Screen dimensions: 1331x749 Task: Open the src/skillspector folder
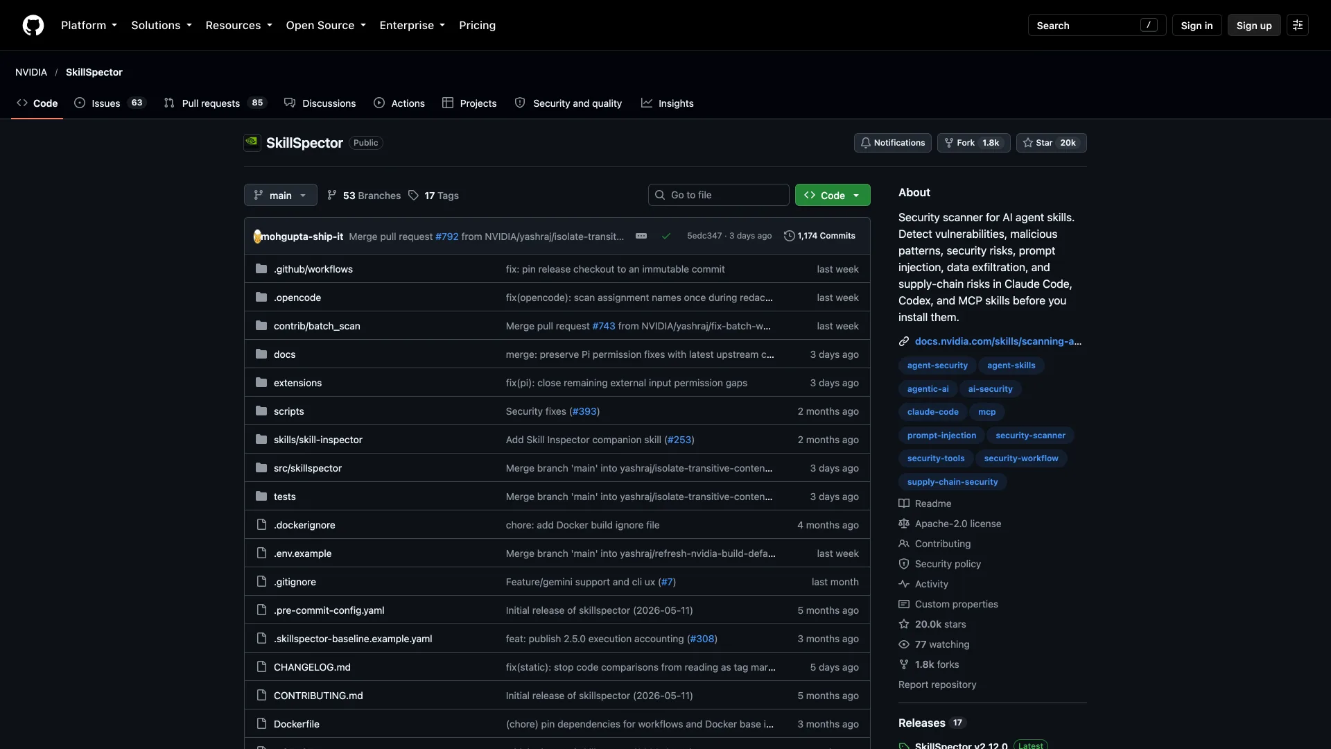[308, 469]
